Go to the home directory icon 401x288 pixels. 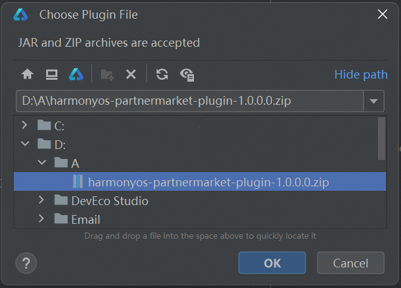pyautogui.click(x=27, y=74)
